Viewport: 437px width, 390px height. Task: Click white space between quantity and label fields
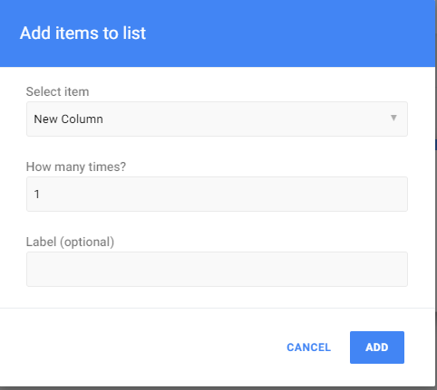[217, 224]
